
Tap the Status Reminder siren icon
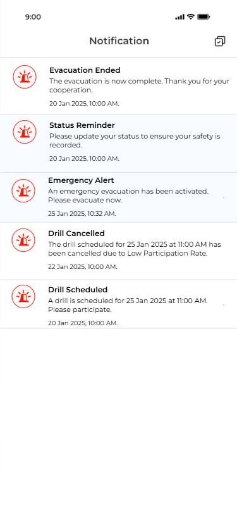(25, 132)
